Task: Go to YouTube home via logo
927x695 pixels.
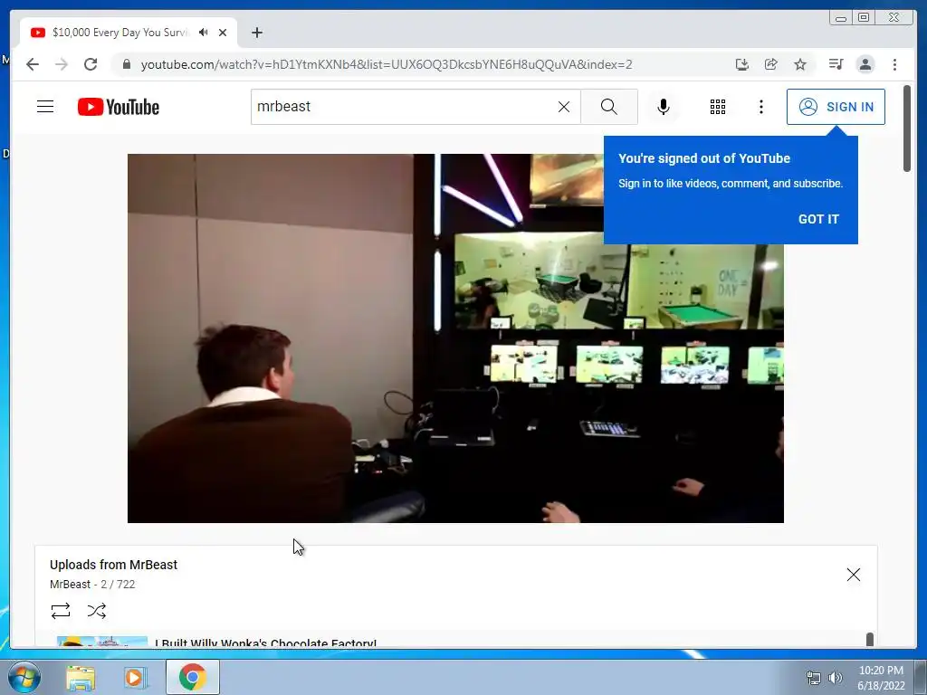Action: click(119, 107)
